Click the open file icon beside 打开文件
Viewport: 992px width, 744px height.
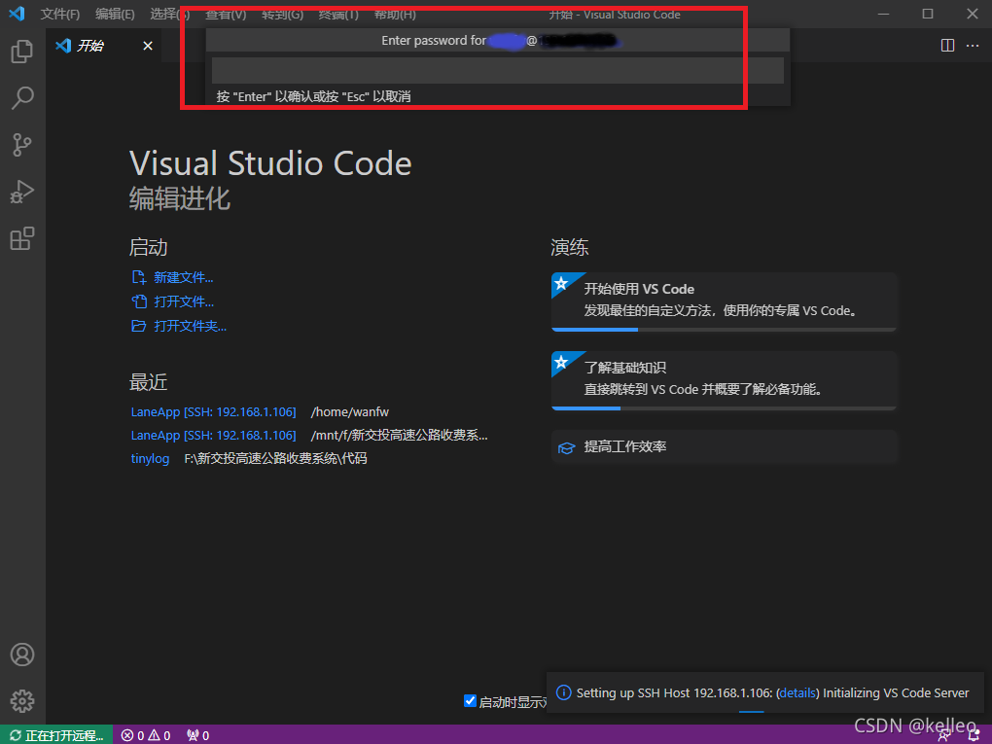(138, 301)
